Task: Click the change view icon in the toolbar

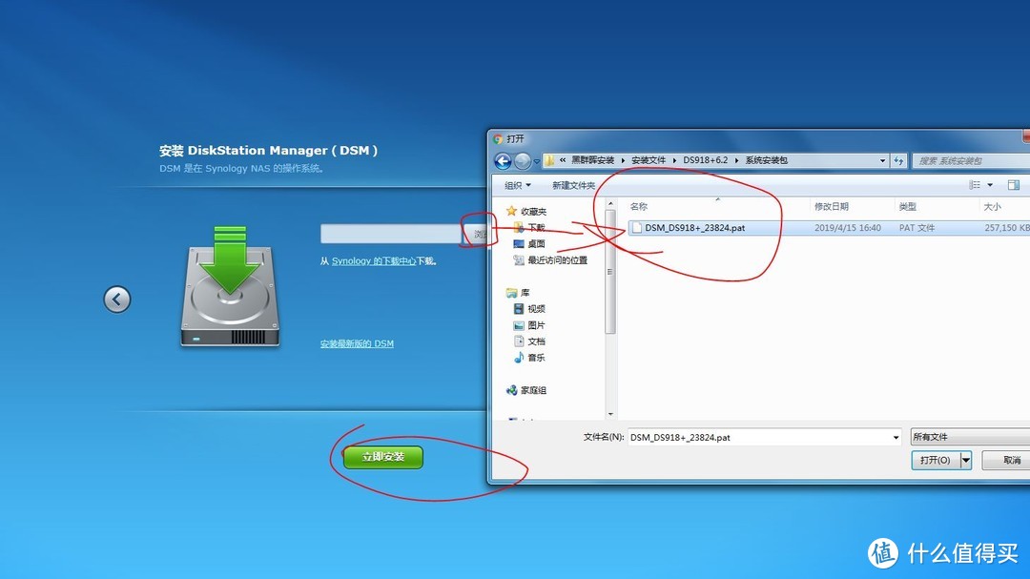Action: click(975, 185)
